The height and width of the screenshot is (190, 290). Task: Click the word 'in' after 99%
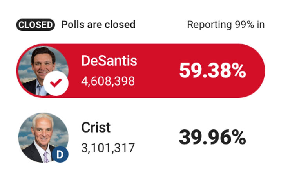[261, 25]
